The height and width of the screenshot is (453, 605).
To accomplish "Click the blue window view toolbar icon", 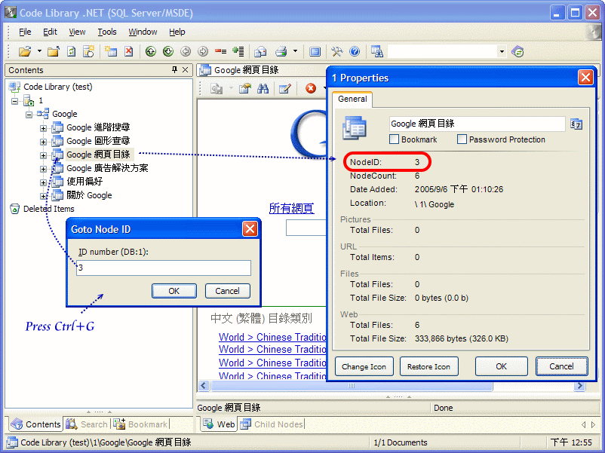I will click(x=315, y=51).
